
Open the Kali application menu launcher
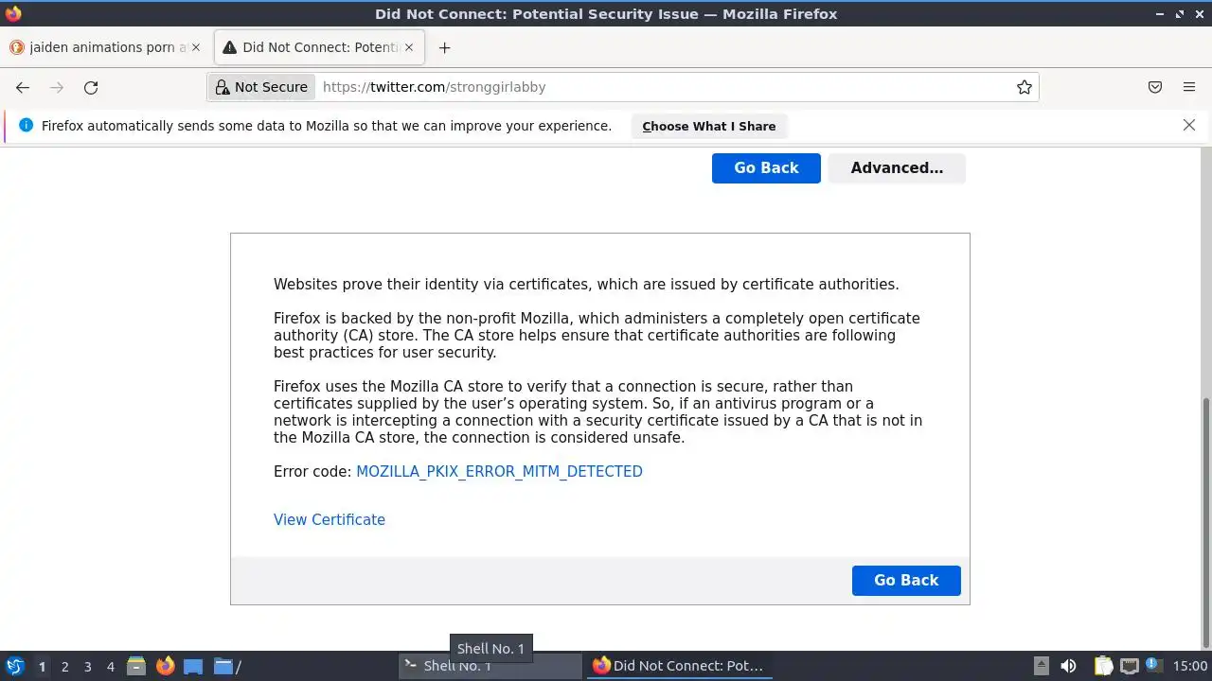pyautogui.click(x=15, y=666)
